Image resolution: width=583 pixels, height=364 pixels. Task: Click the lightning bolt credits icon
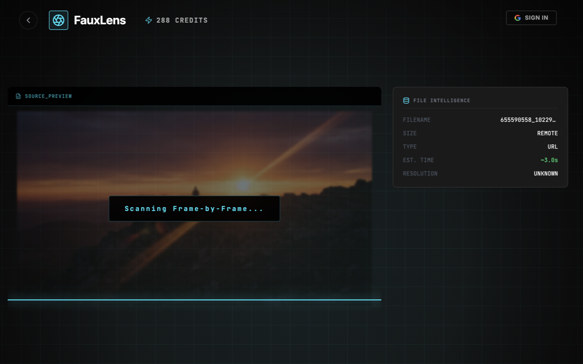click(x=148, y=20)
